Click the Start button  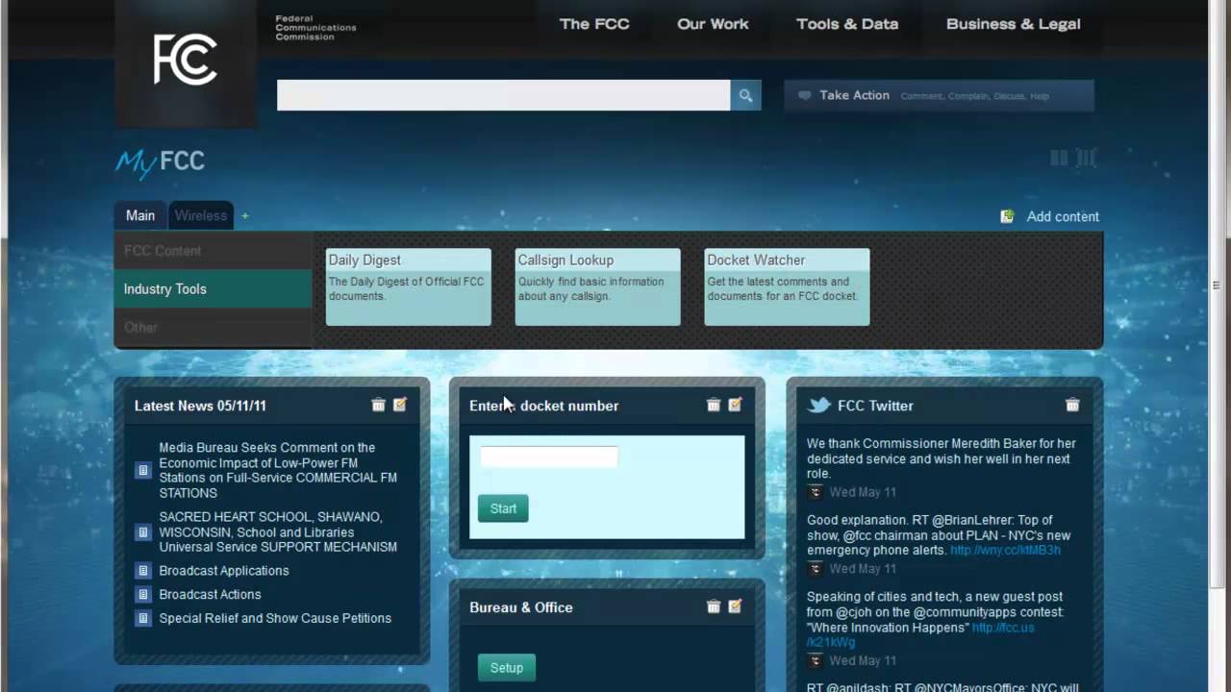503,508
